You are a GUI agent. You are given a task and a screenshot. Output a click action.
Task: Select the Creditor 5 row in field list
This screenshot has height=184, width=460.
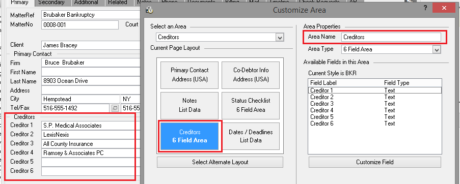pos(374,117)
